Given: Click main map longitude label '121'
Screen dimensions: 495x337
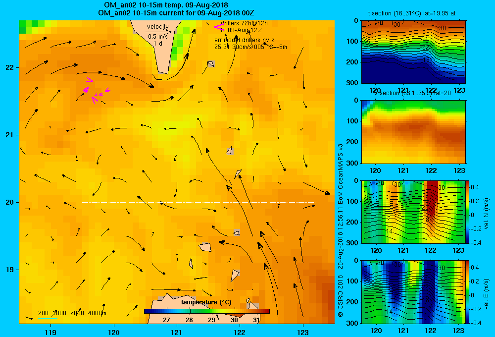Looking at the screenshot, I should click(x=177, y=332).
